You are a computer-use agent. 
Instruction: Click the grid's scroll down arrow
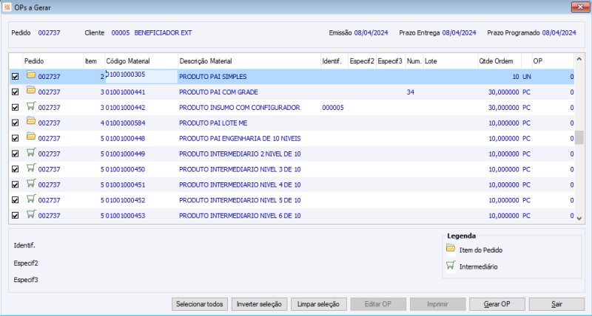pos(579,218)
